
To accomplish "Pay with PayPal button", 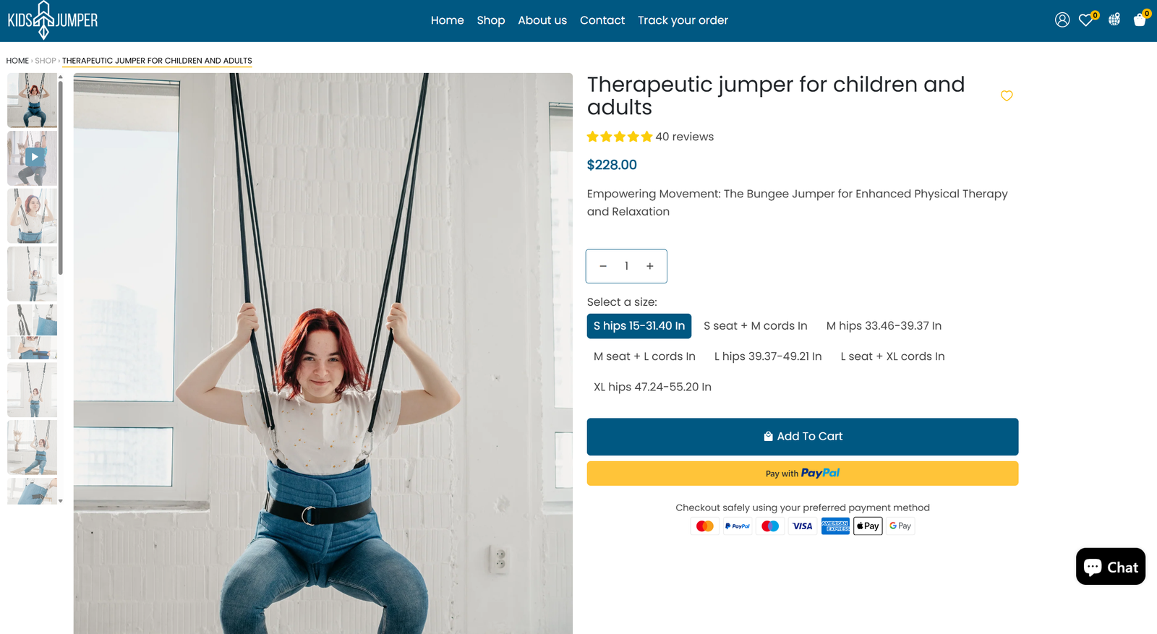I will click(802, 474).
